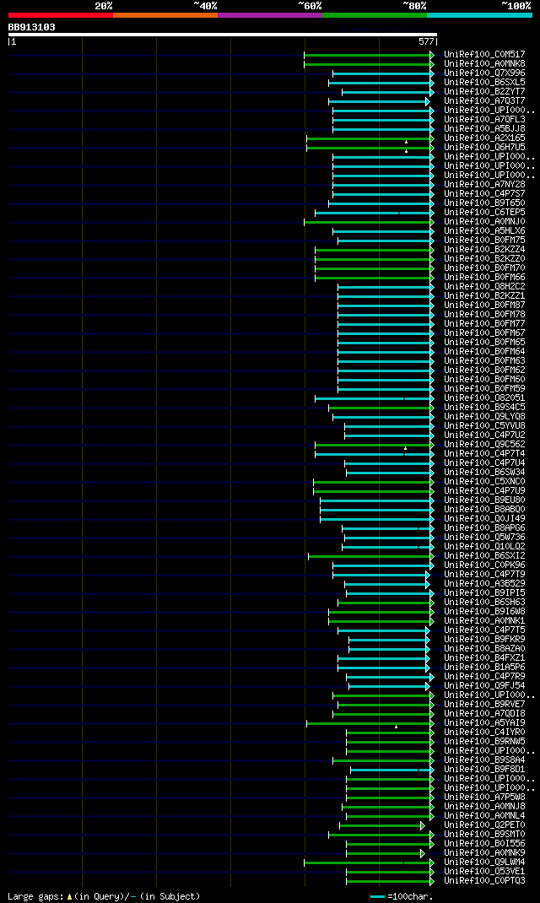Open the UniRef100_A5YAI9 hit link
The image size is (540, 903).
pos(484,722)
